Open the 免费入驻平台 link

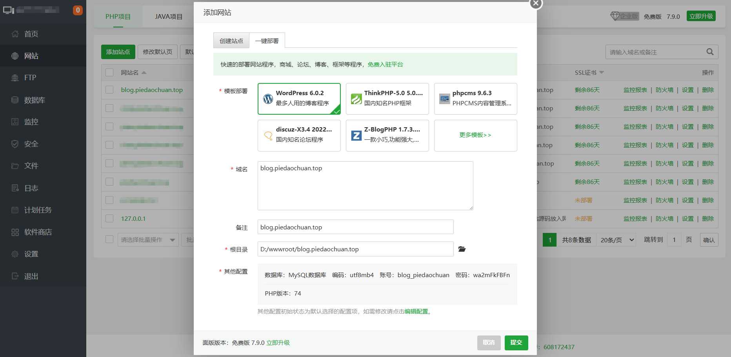[385, 64]
